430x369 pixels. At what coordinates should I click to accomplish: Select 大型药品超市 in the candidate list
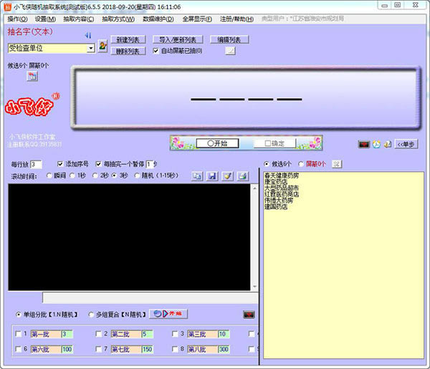[281, 188]
